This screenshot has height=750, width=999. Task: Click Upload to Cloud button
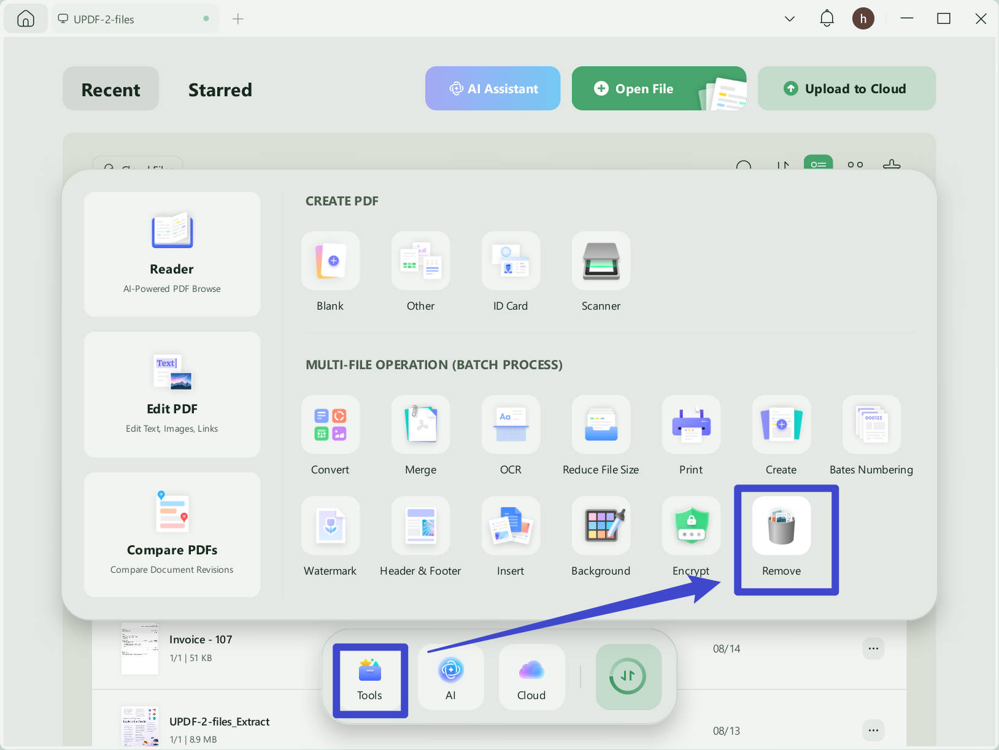point(847,88)
